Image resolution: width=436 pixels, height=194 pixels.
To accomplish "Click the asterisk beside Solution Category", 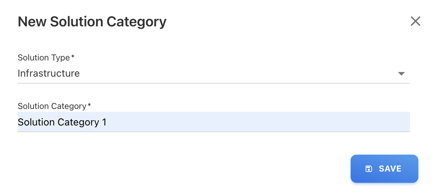I will coord(89,105).
